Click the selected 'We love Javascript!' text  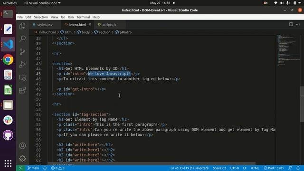(x=110, y=74)
